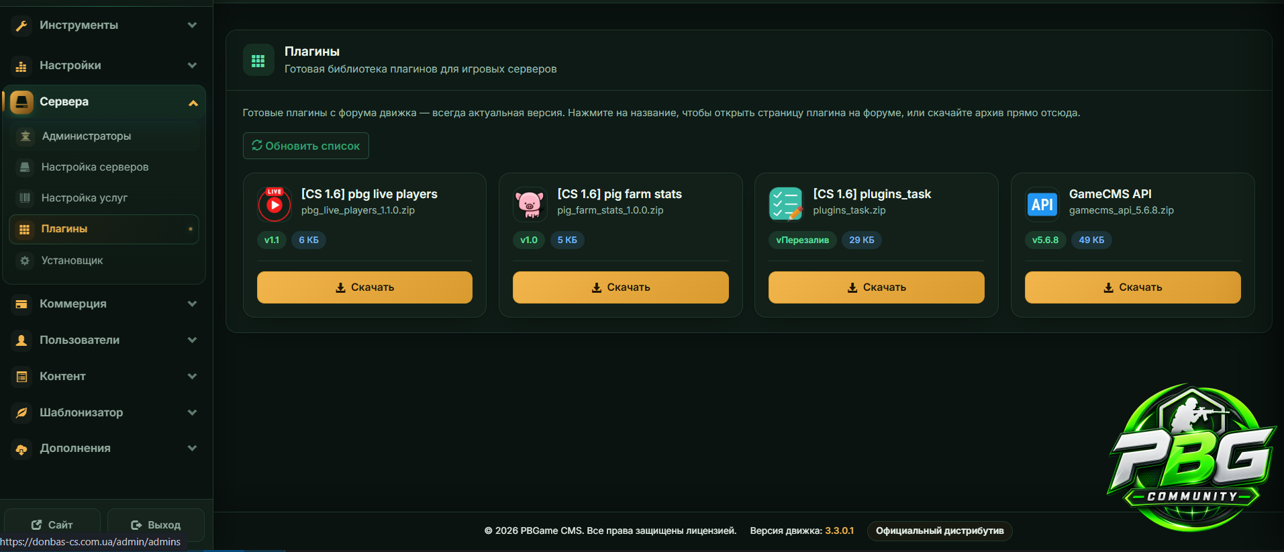Open the [CS 1.6] pig farm stats title link

(620, 194)
